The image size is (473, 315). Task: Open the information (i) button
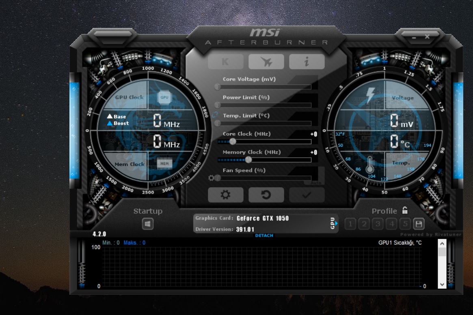307,62
